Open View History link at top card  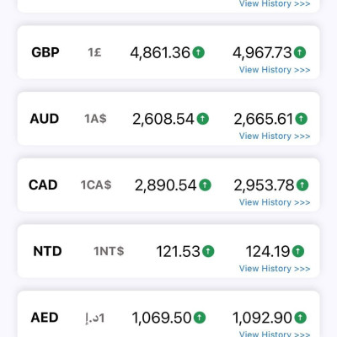275,3
